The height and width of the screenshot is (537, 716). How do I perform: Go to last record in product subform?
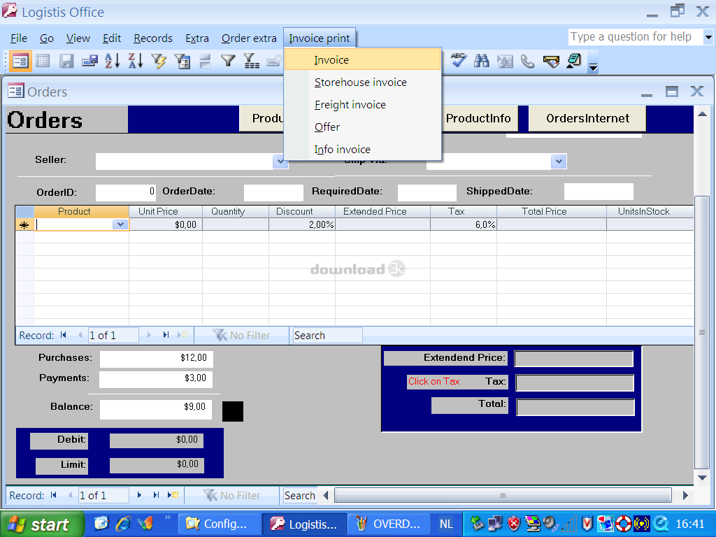(x=166, y=335)
